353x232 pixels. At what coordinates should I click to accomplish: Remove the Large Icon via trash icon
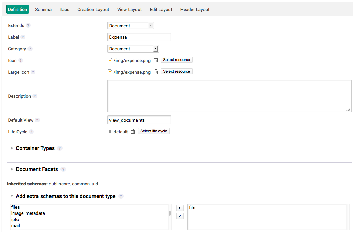pos(156,71)
